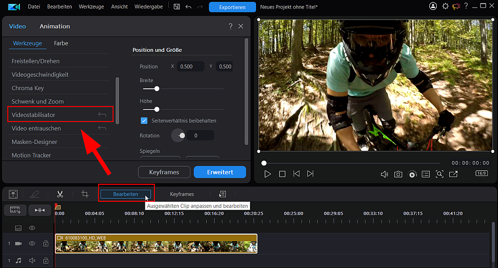Uncheck Seitenverhältnis beibehalten checkbox
The height and width of the screenshot is (268, 498).
(144, 121)
